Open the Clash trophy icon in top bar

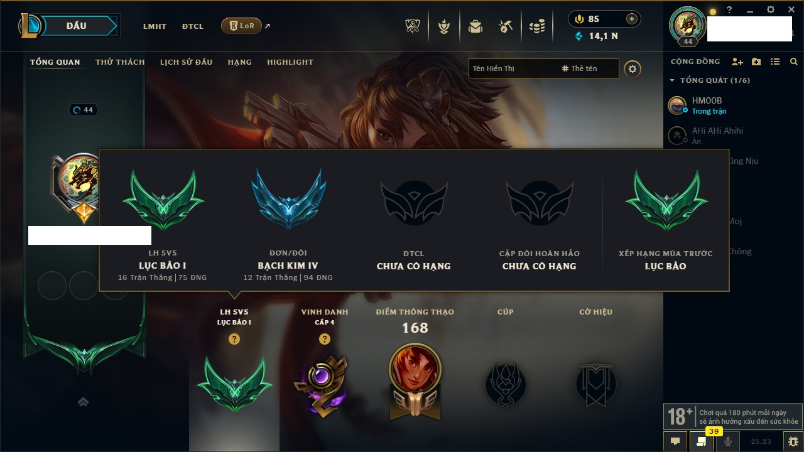point(413,26)
